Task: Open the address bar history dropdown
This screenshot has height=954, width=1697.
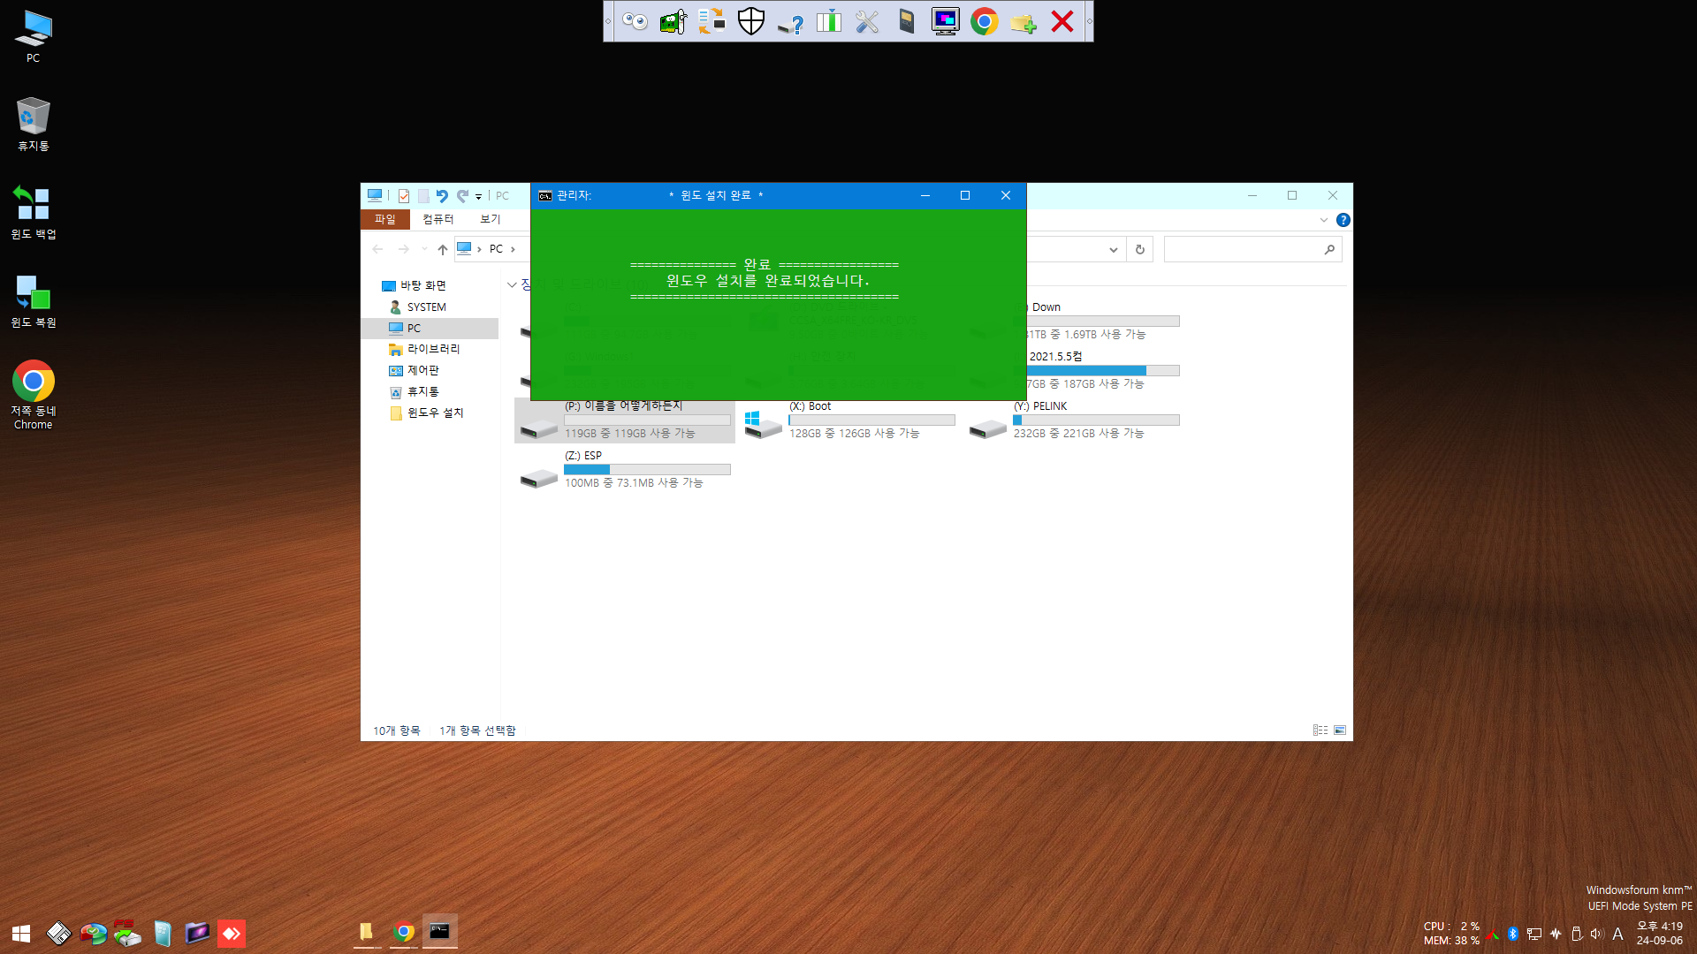Action: pos(1113,250)
